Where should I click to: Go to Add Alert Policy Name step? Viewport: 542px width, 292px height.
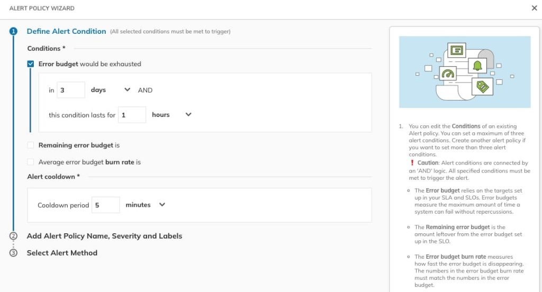pyautogui.click(x=104, y=236)
